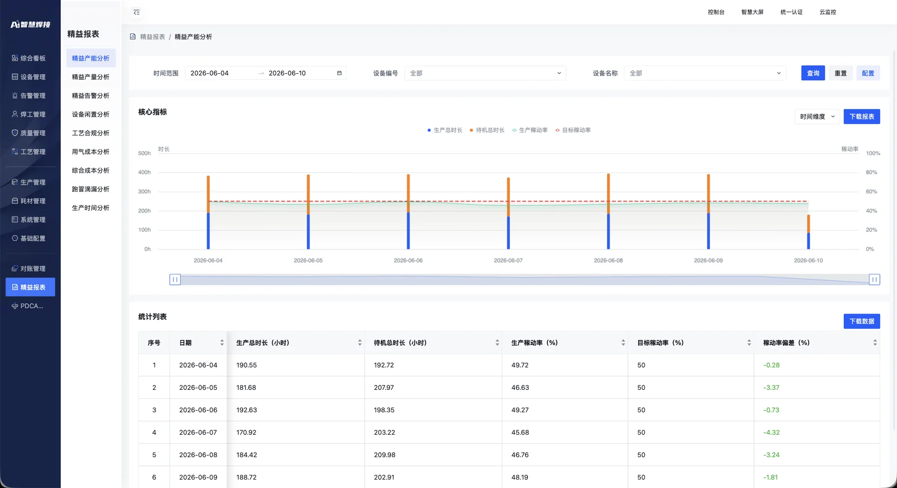Select 综合成本分析 submenu item
This screenshot has height=488, width=897.
pyautogui.click(x=91, y=170)
